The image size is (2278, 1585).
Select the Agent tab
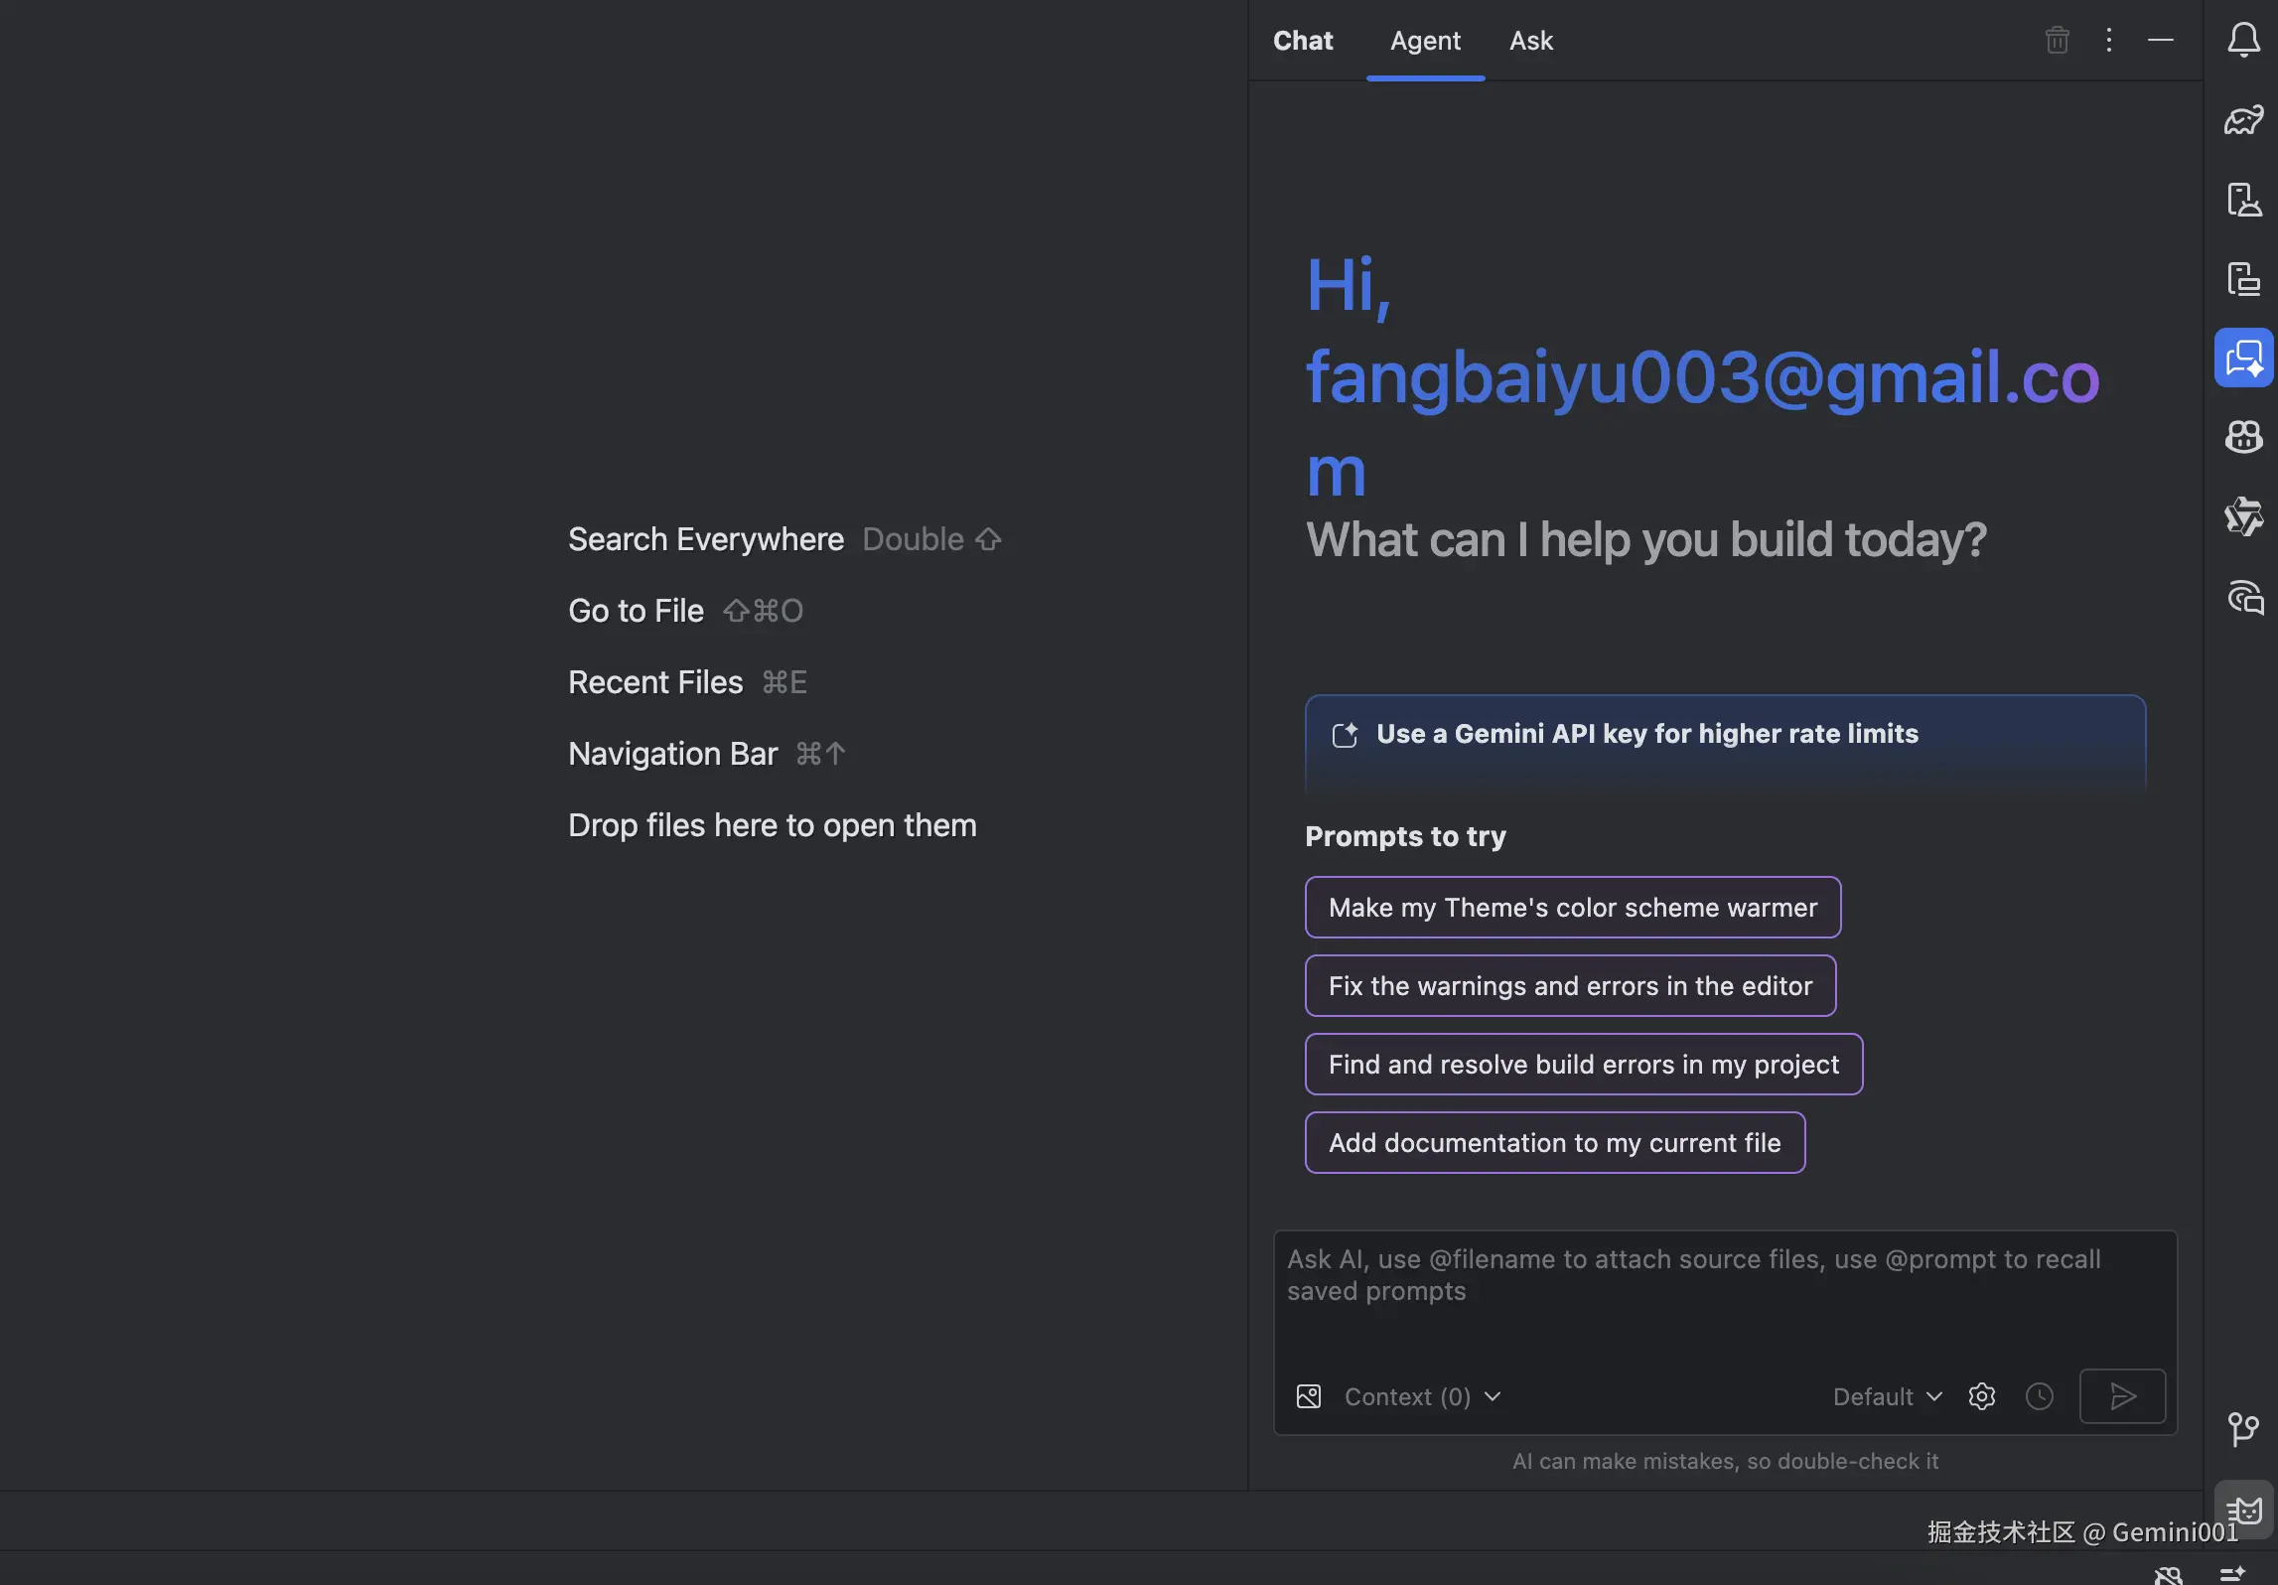pyautogui.click(x=1424, y=41)
